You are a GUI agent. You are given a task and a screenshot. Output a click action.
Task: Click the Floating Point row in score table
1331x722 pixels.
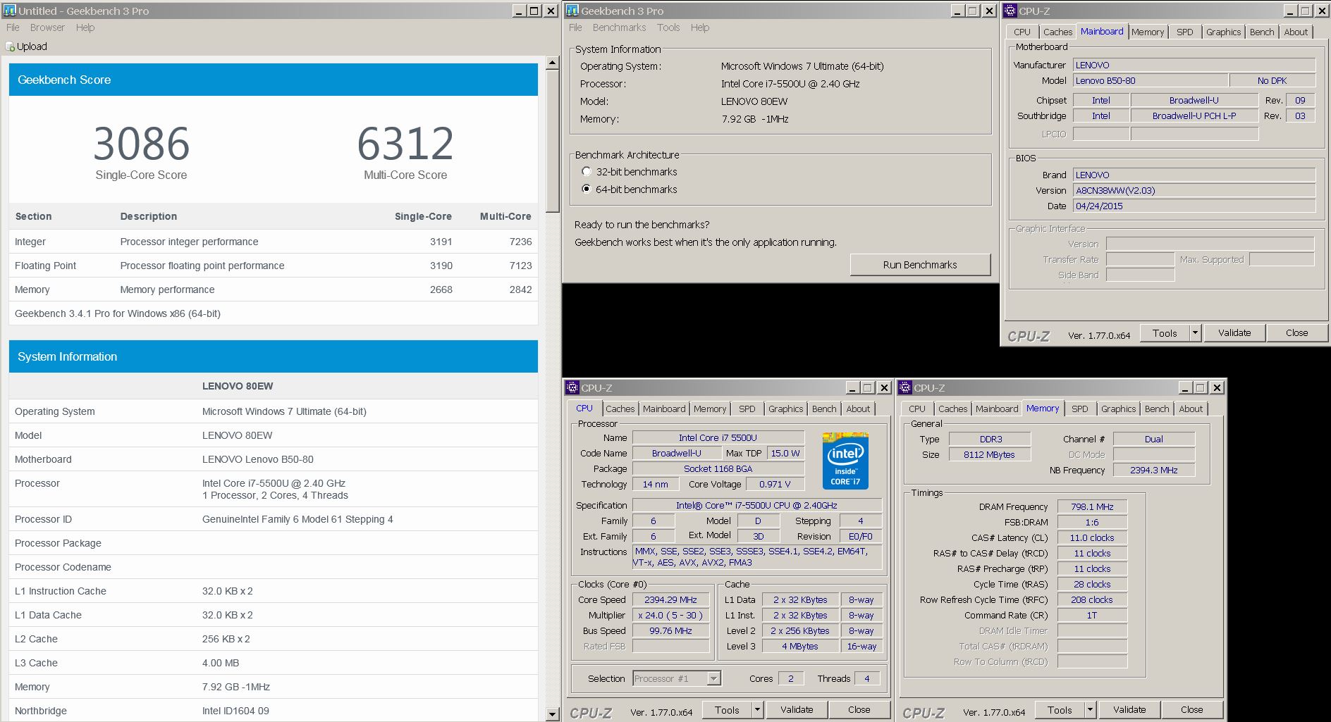click(274, 266)
